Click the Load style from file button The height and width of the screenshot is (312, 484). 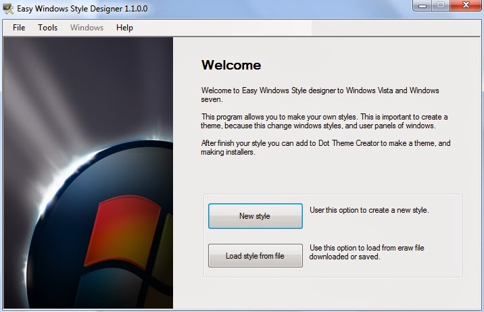[256, 255]
